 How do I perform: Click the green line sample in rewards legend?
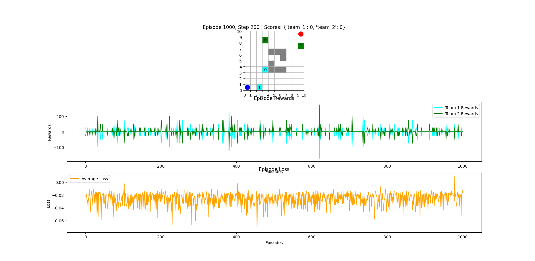[438, 114]
